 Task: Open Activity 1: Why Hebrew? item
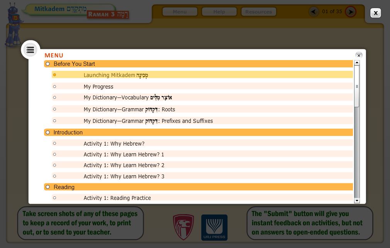pyautogui.click(x=202, y=143)
